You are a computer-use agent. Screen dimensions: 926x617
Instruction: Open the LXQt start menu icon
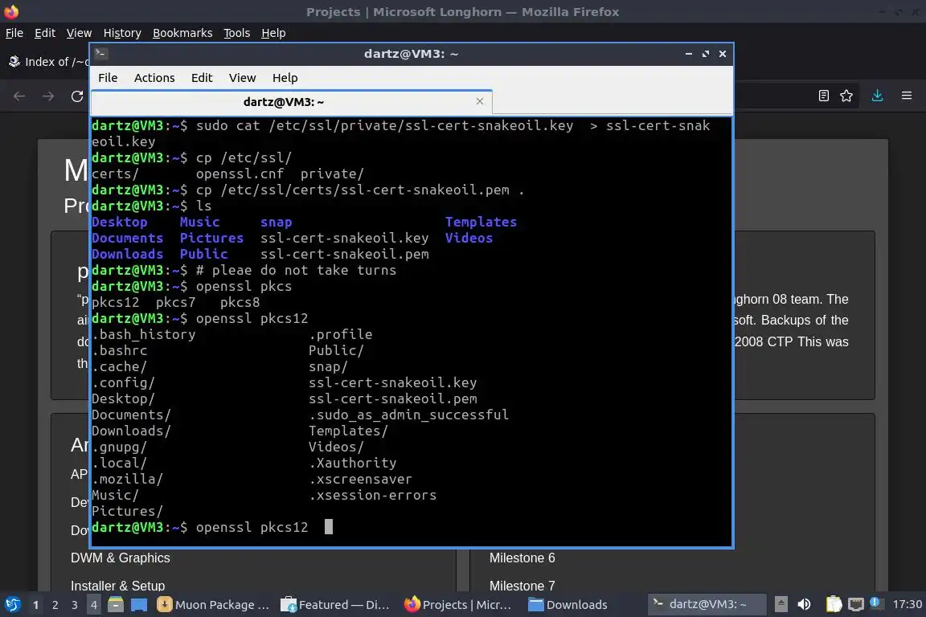point(12,605)
